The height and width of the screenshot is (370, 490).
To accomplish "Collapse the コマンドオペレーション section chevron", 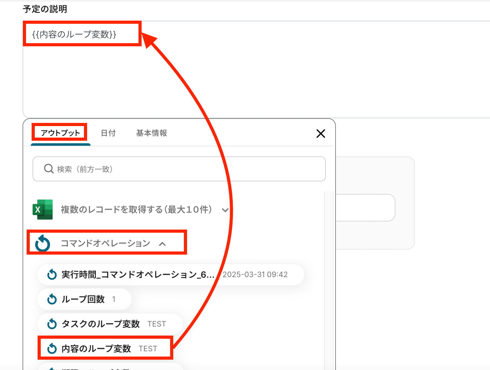I will tap(162, 244).
